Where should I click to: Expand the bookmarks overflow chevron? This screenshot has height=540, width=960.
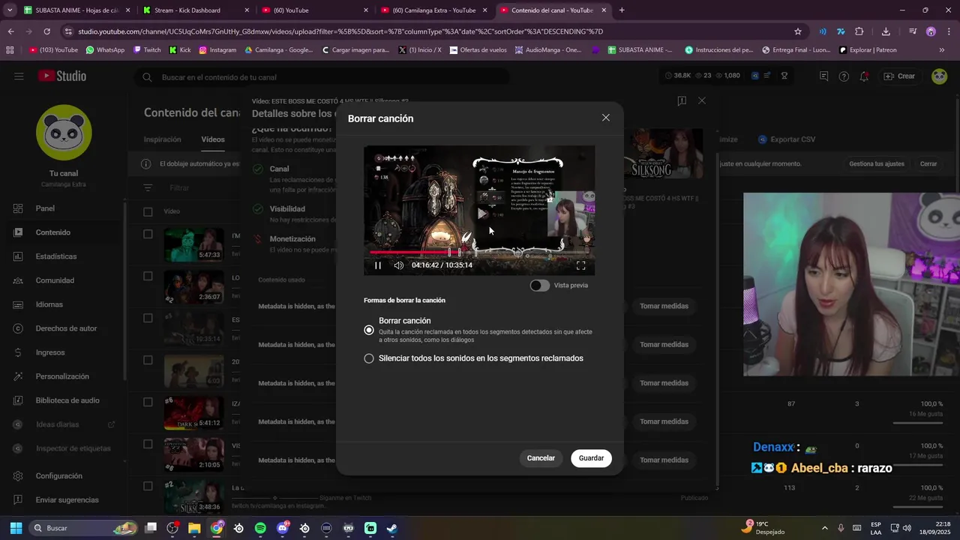942,50
